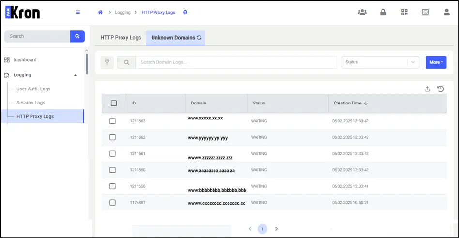Click the Dashboard grid icon

coord(7,60)
